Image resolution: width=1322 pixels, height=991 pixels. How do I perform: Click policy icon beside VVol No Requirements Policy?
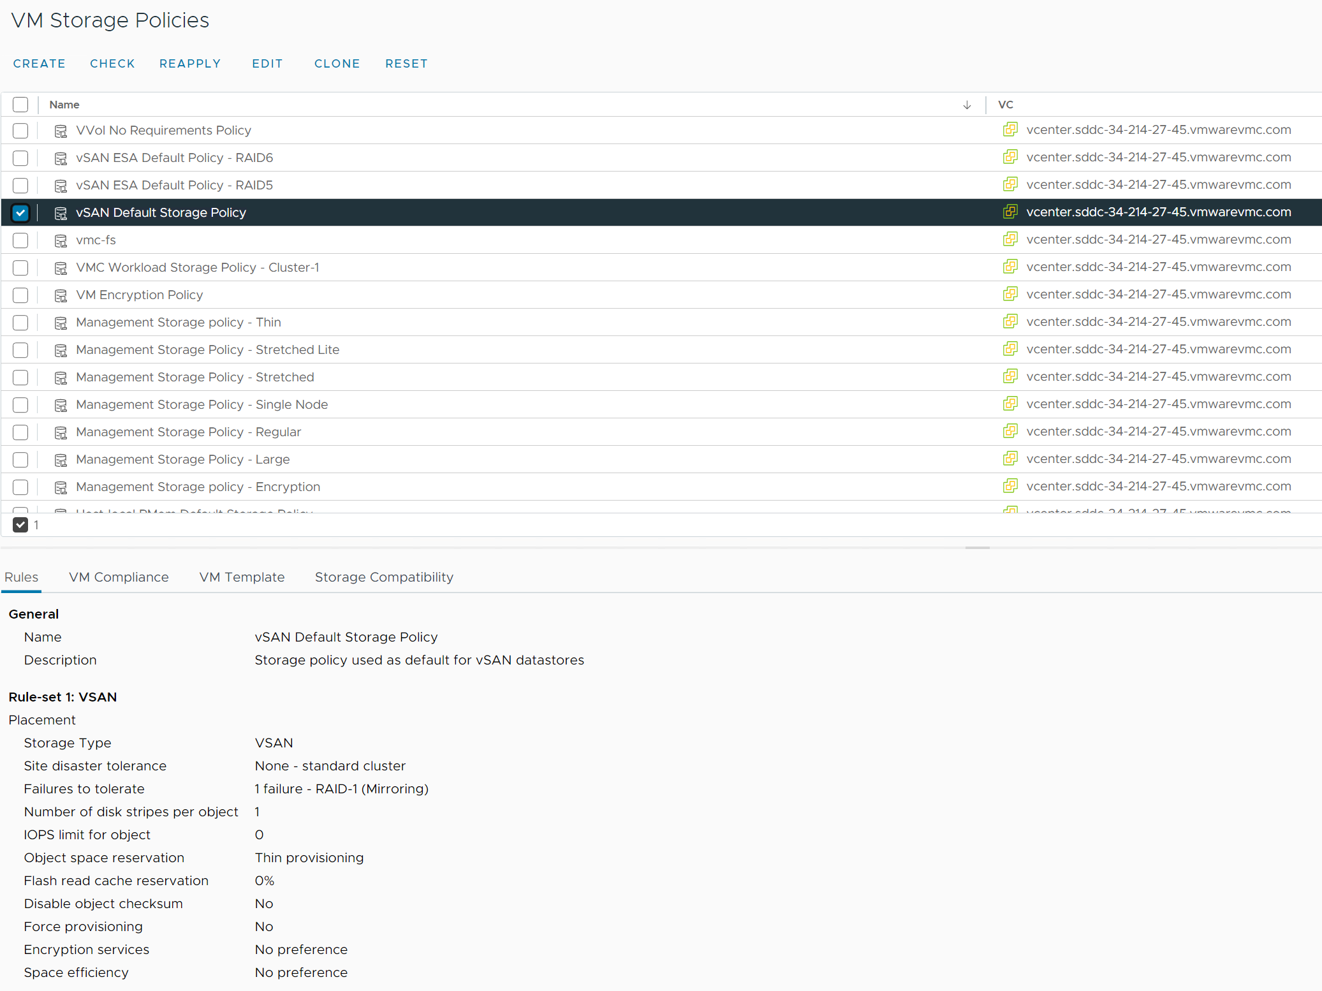pos(61,131)
